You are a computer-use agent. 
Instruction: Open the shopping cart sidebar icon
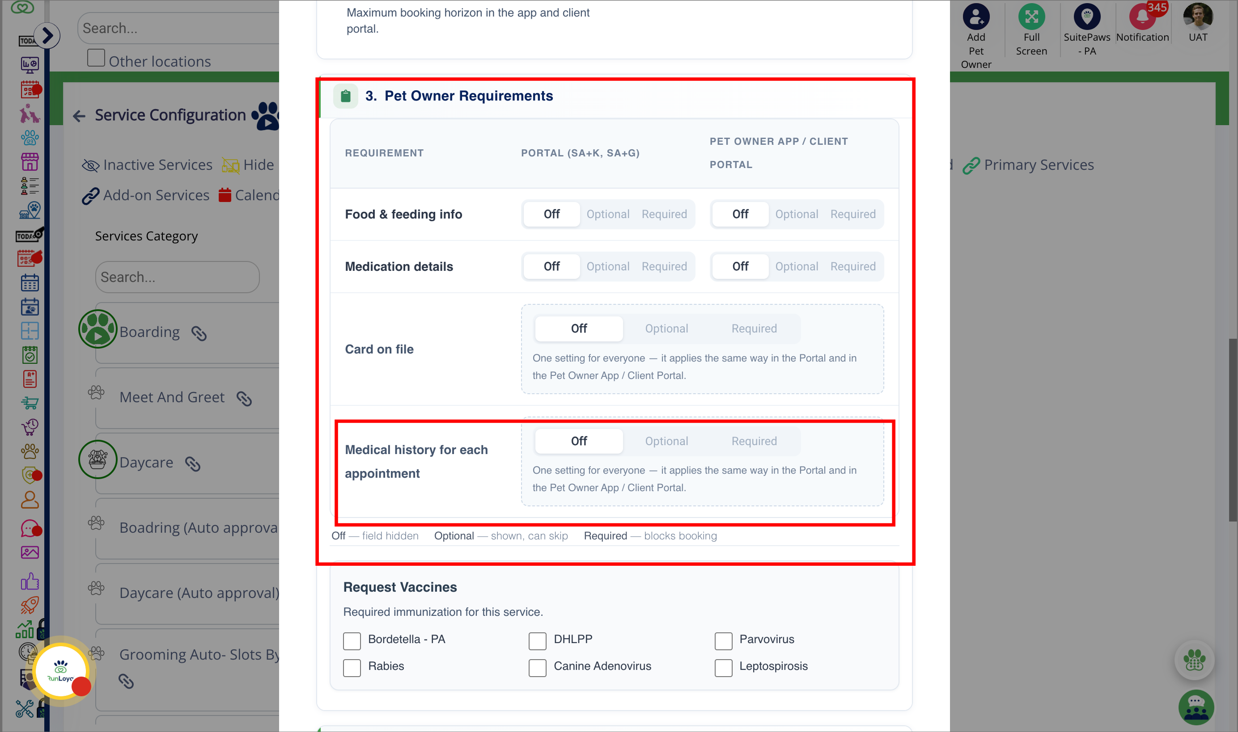(30, 403)
